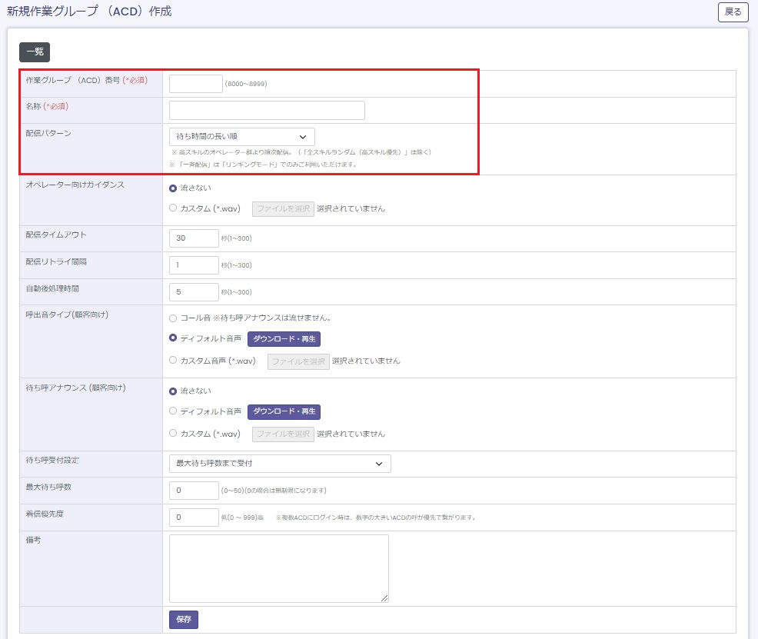Select ディフォルト音声 under 待ち呼アナウンス
Screen dimensions: 758x639
pos(173,411)
